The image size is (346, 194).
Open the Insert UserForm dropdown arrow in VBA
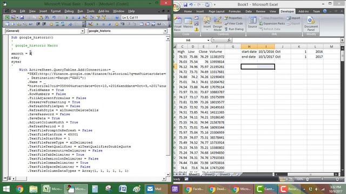(17, 17)
